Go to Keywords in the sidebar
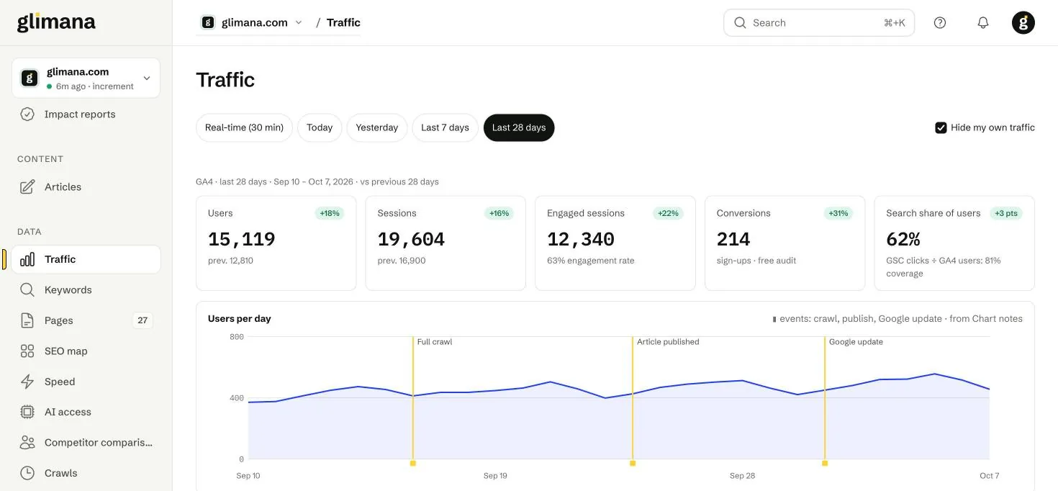This screenshot has width=1058, height=491. coord(86,290)
